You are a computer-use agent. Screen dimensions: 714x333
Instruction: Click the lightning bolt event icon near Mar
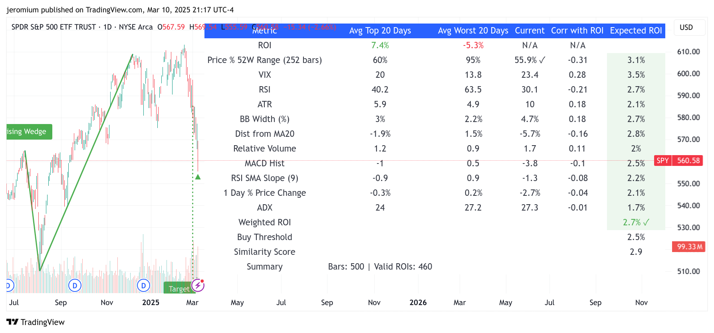point(198,285)
